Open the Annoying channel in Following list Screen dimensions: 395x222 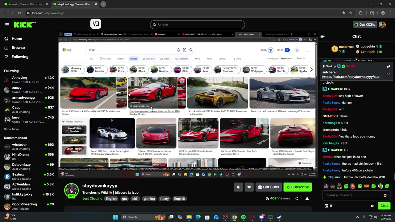pos(29,80)
